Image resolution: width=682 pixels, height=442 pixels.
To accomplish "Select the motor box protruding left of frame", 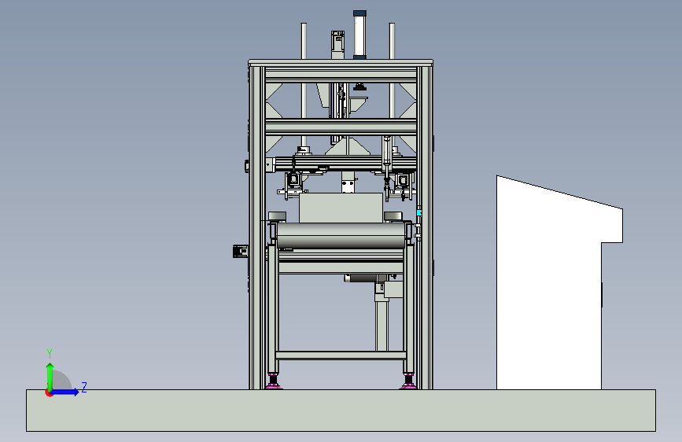I will tap(241, 252).
